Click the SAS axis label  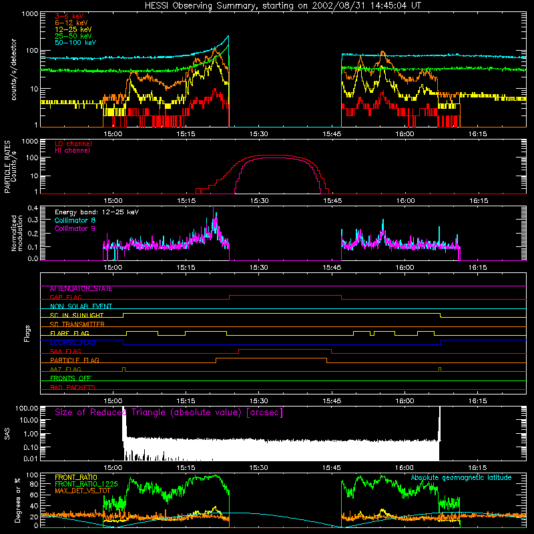point(7,434)
